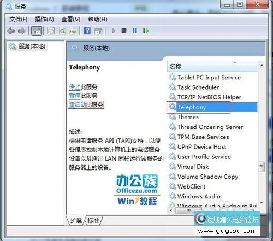Open the 帮助(H) menu
The height and width of the screenshot is (241, 273).
(x=98, y=19)
